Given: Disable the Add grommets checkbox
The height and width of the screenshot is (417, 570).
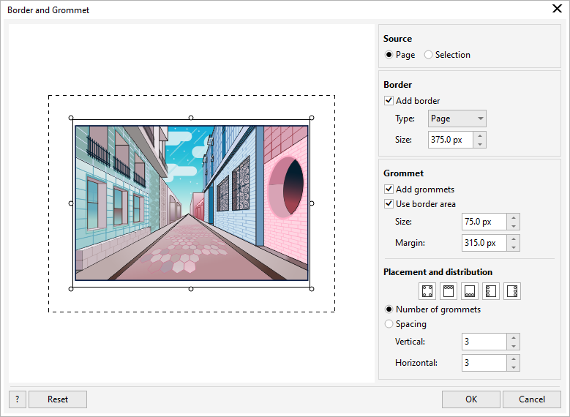Looking at the screenshot, I should (389, 189).
